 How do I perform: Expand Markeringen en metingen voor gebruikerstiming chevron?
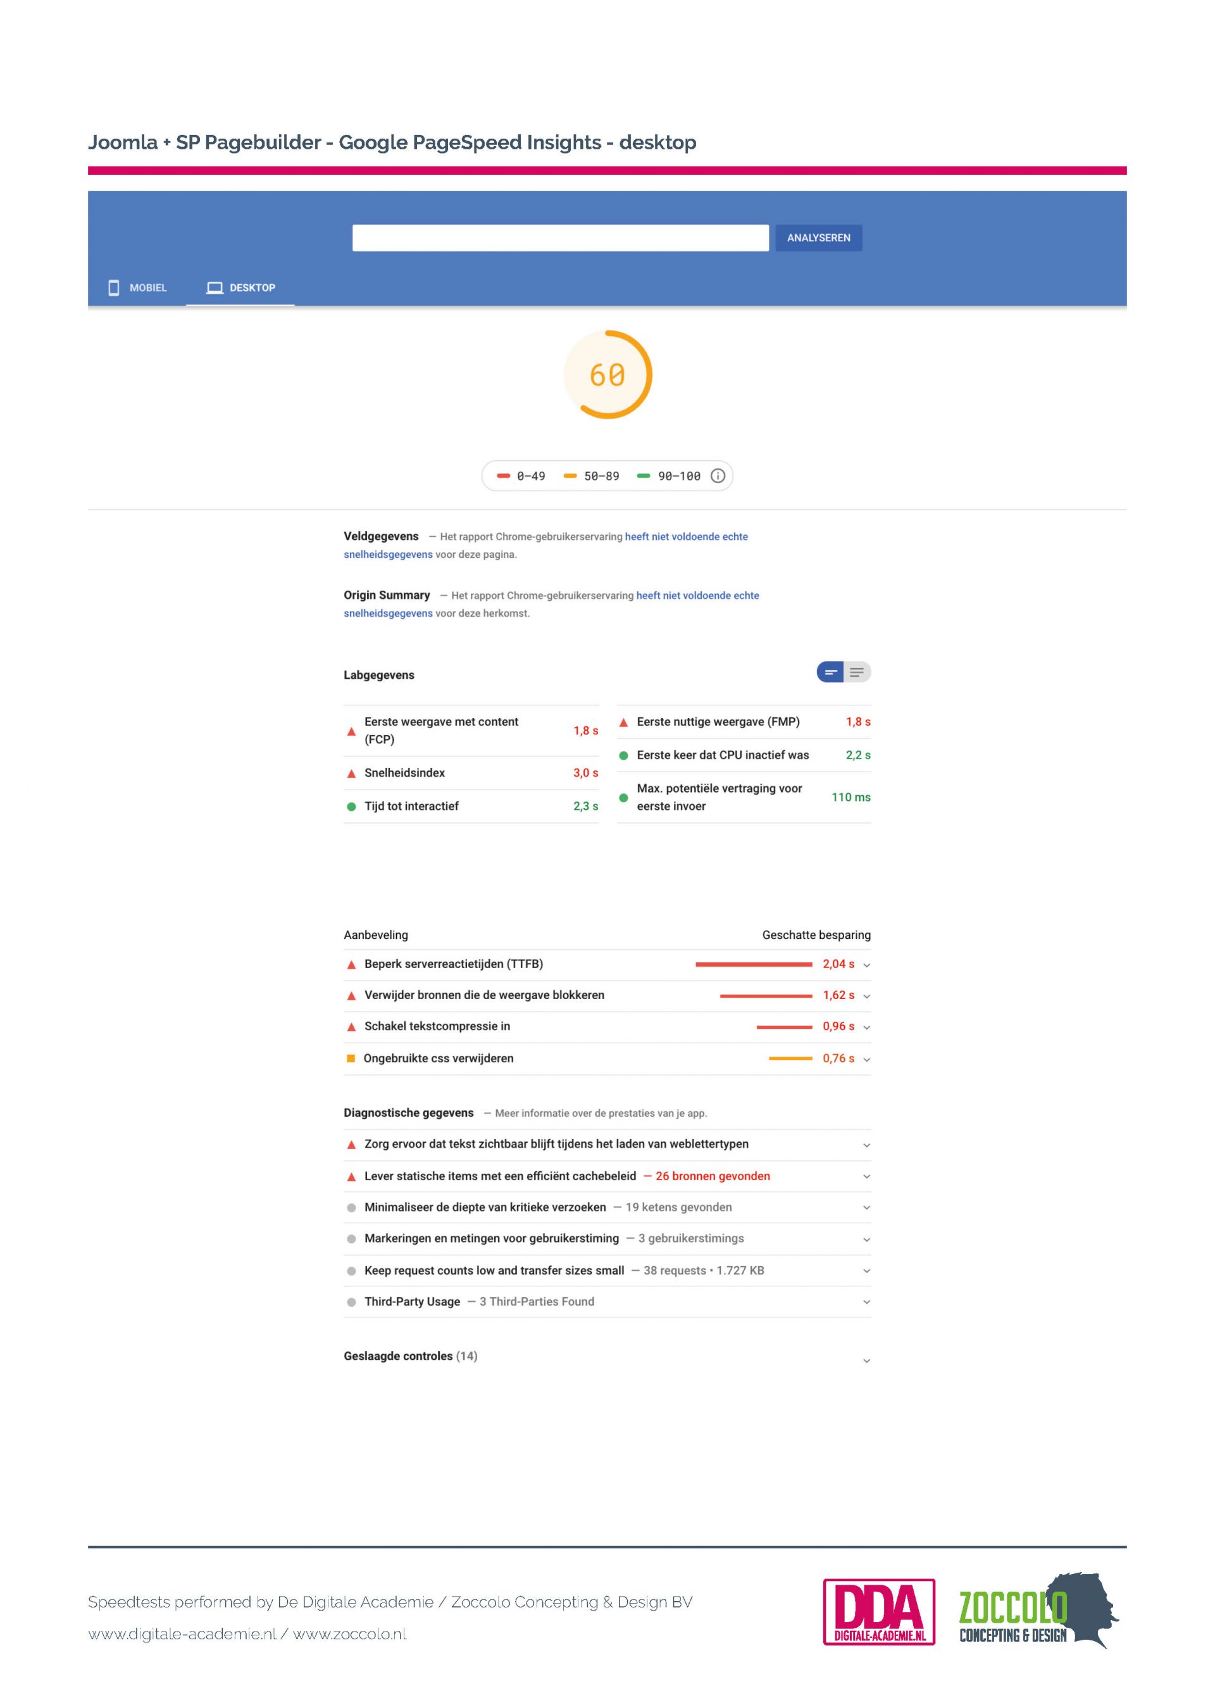tap(866, 1240)
